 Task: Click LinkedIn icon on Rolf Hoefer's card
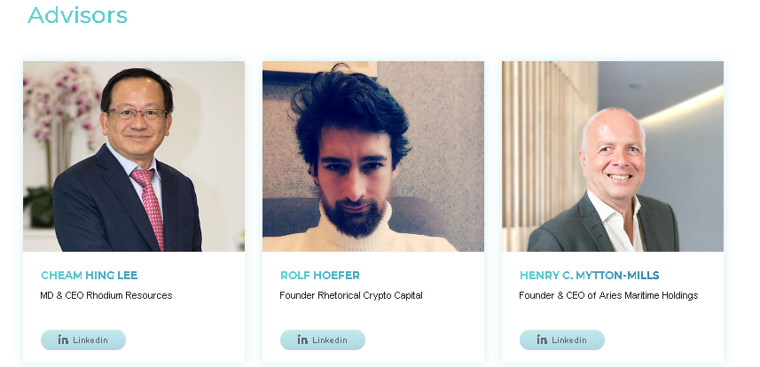(302, 340)
